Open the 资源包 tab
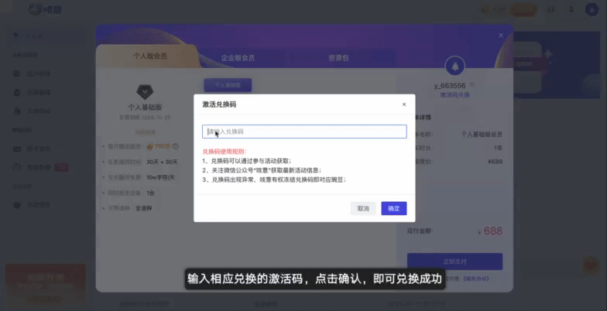The width and height of the screenshot is (607, 311). point(338,57)
